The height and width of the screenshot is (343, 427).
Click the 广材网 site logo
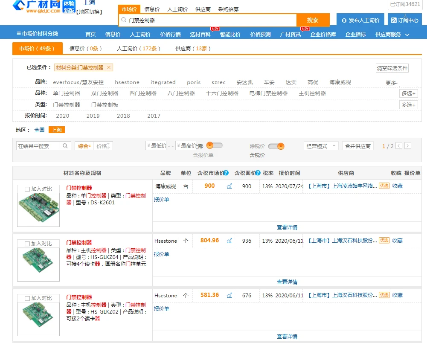[37, 6]
